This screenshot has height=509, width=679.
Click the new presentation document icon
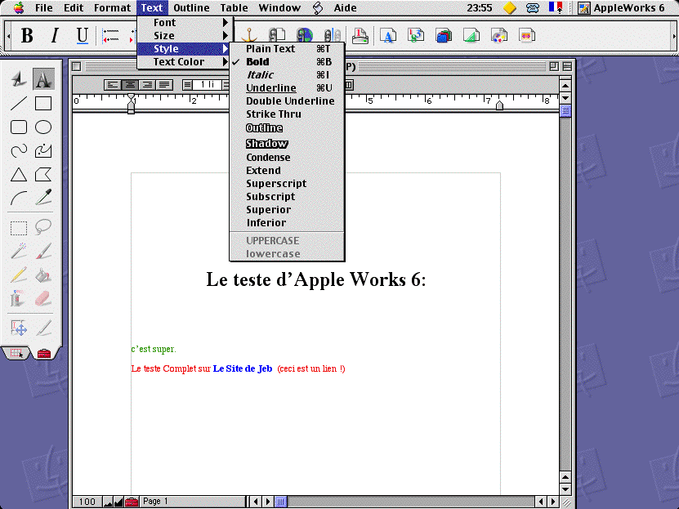tap(526, 36)
